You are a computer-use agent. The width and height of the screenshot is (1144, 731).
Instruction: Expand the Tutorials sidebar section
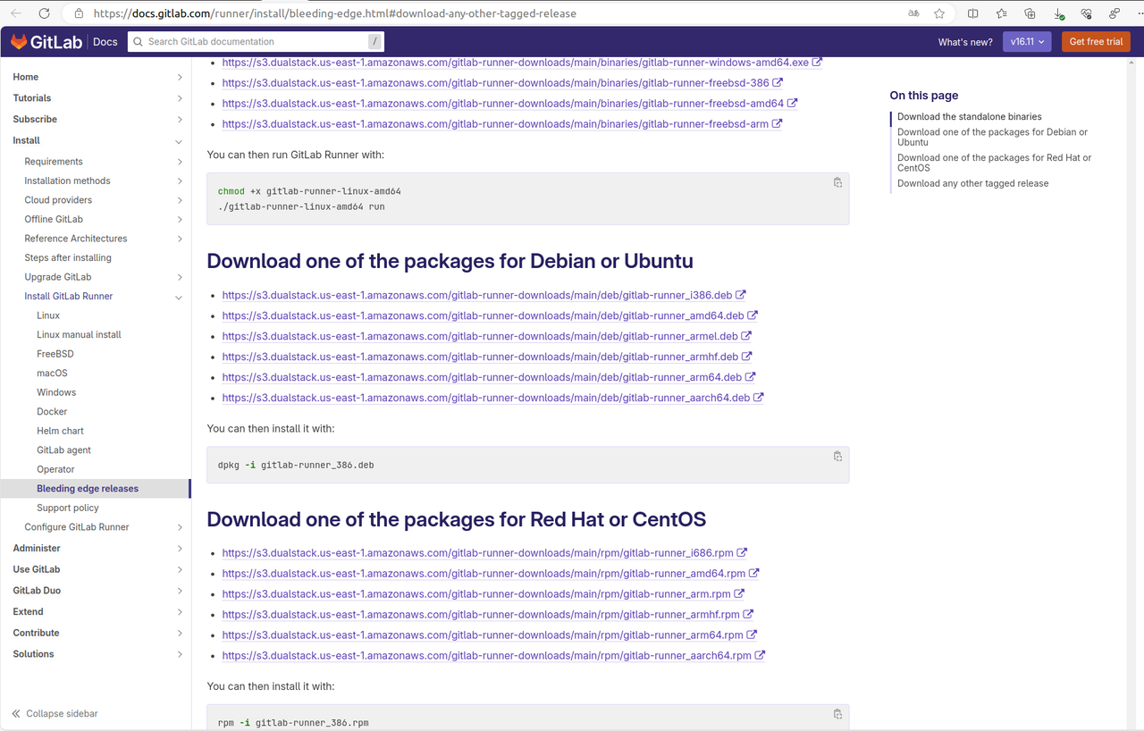[x=180, y=98]
